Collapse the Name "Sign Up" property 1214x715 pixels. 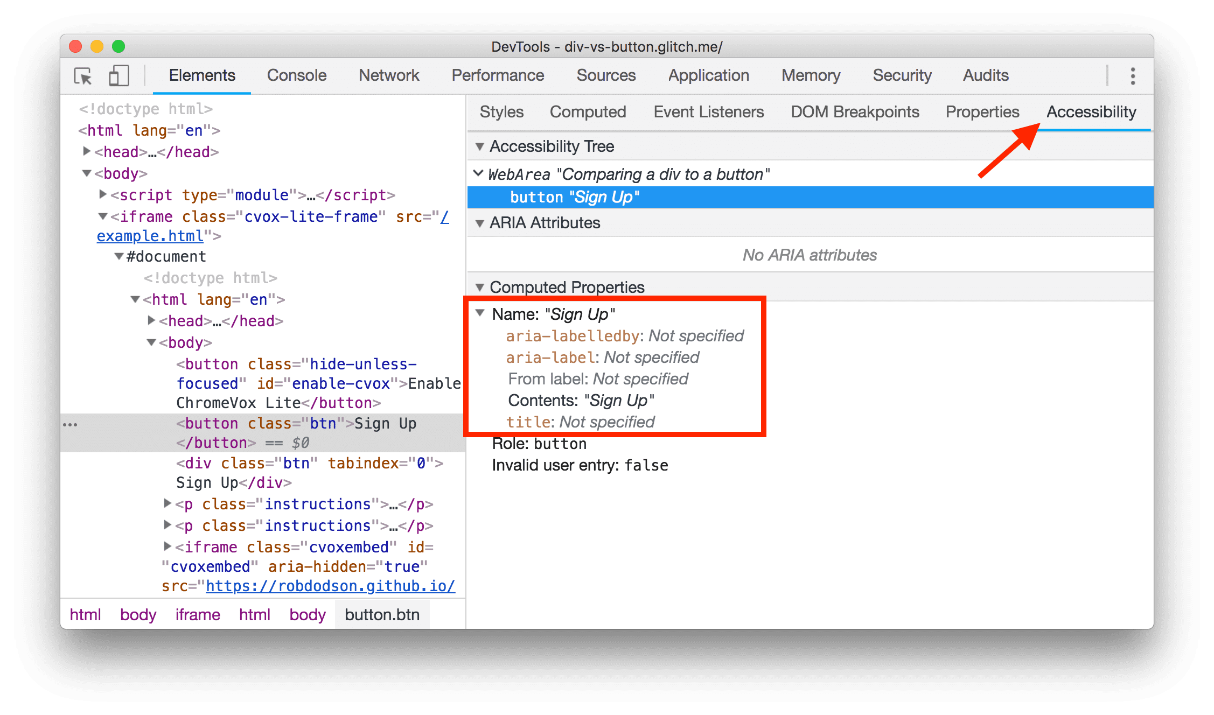point(481,313)
